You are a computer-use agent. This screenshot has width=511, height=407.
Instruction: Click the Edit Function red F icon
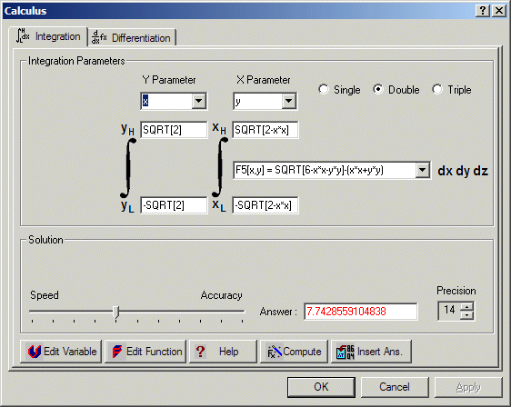tap(116, 352)
